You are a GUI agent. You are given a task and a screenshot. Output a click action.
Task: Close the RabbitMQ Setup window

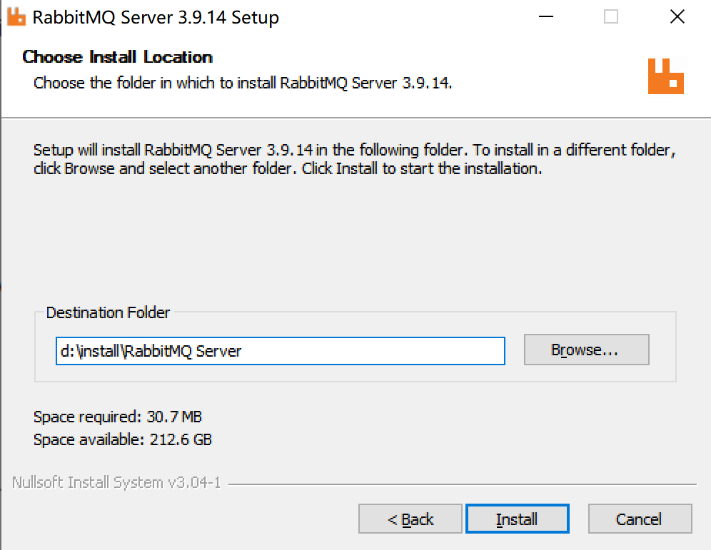coord(677,16)
